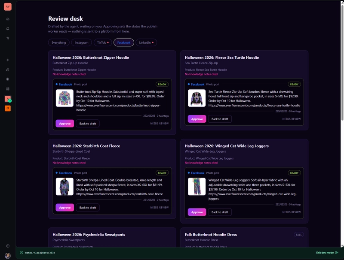Select the Facebook filter tab
The image size is (344, 260).
(124, 42)
